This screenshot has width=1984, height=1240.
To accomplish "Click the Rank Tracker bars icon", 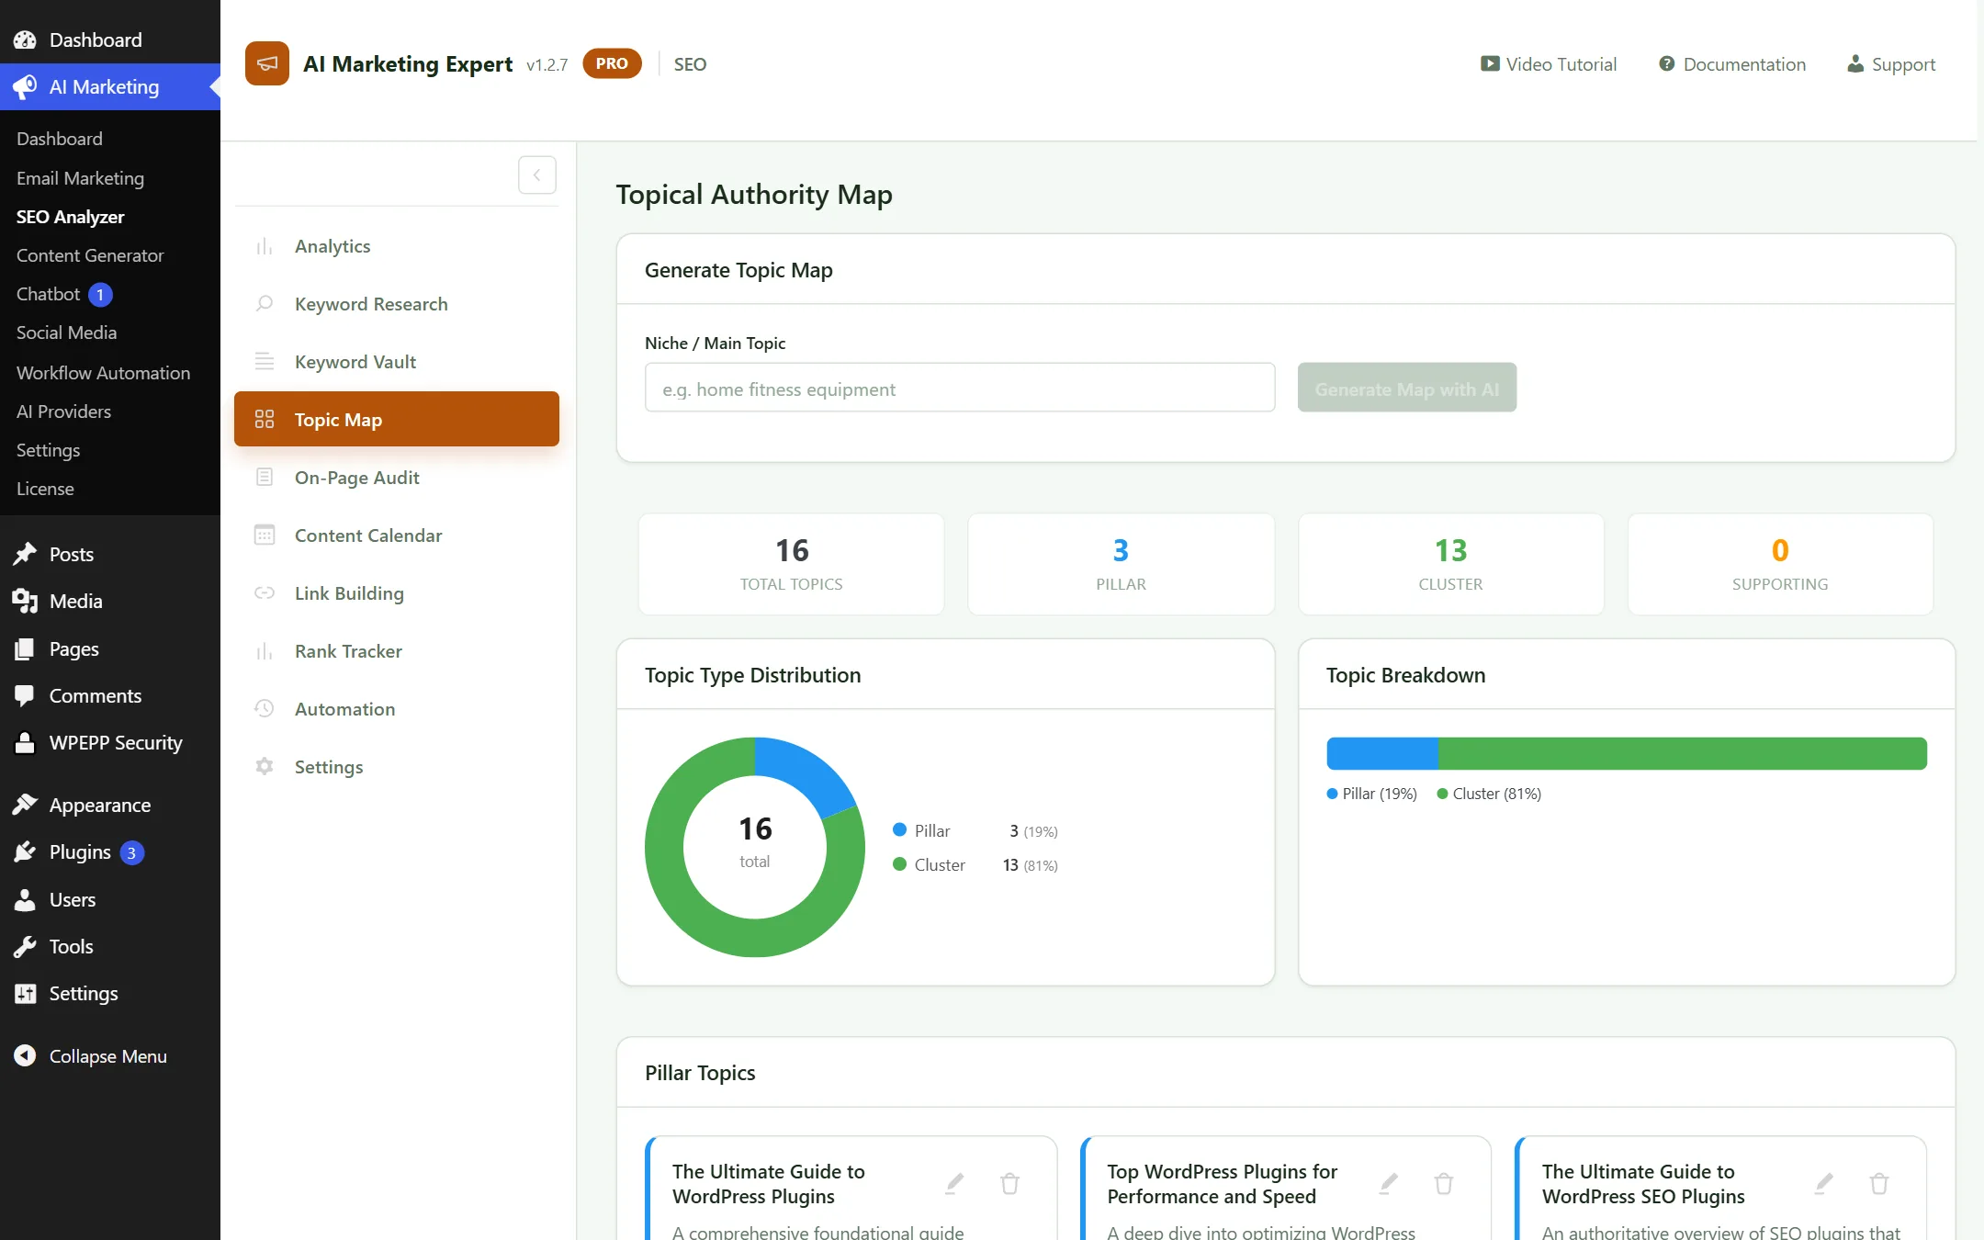I will [x=265, y=651].
